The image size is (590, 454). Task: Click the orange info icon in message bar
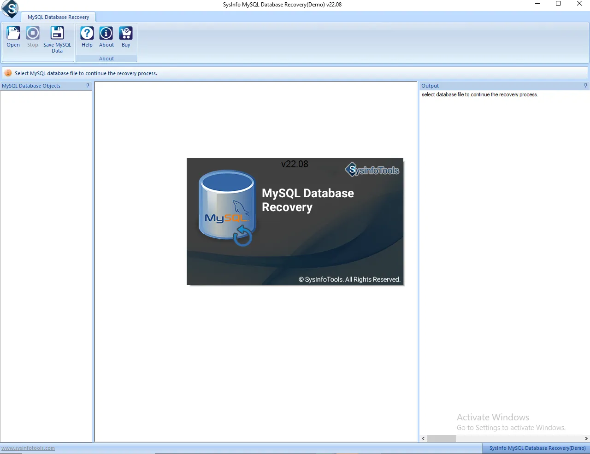point(8,73)
